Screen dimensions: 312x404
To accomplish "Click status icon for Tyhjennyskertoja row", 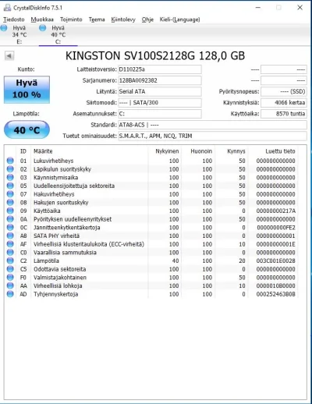I will point(10,294).
